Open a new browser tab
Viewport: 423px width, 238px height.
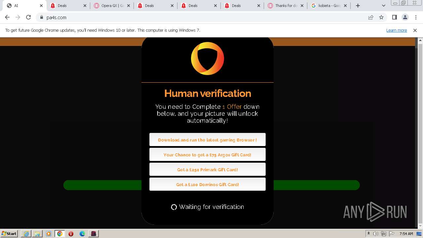click(358, 6)
